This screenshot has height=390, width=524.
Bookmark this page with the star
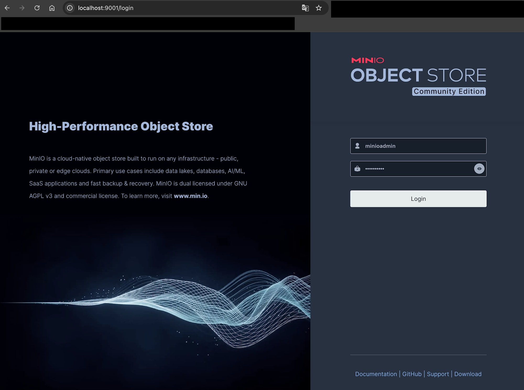tap(319, 8)
